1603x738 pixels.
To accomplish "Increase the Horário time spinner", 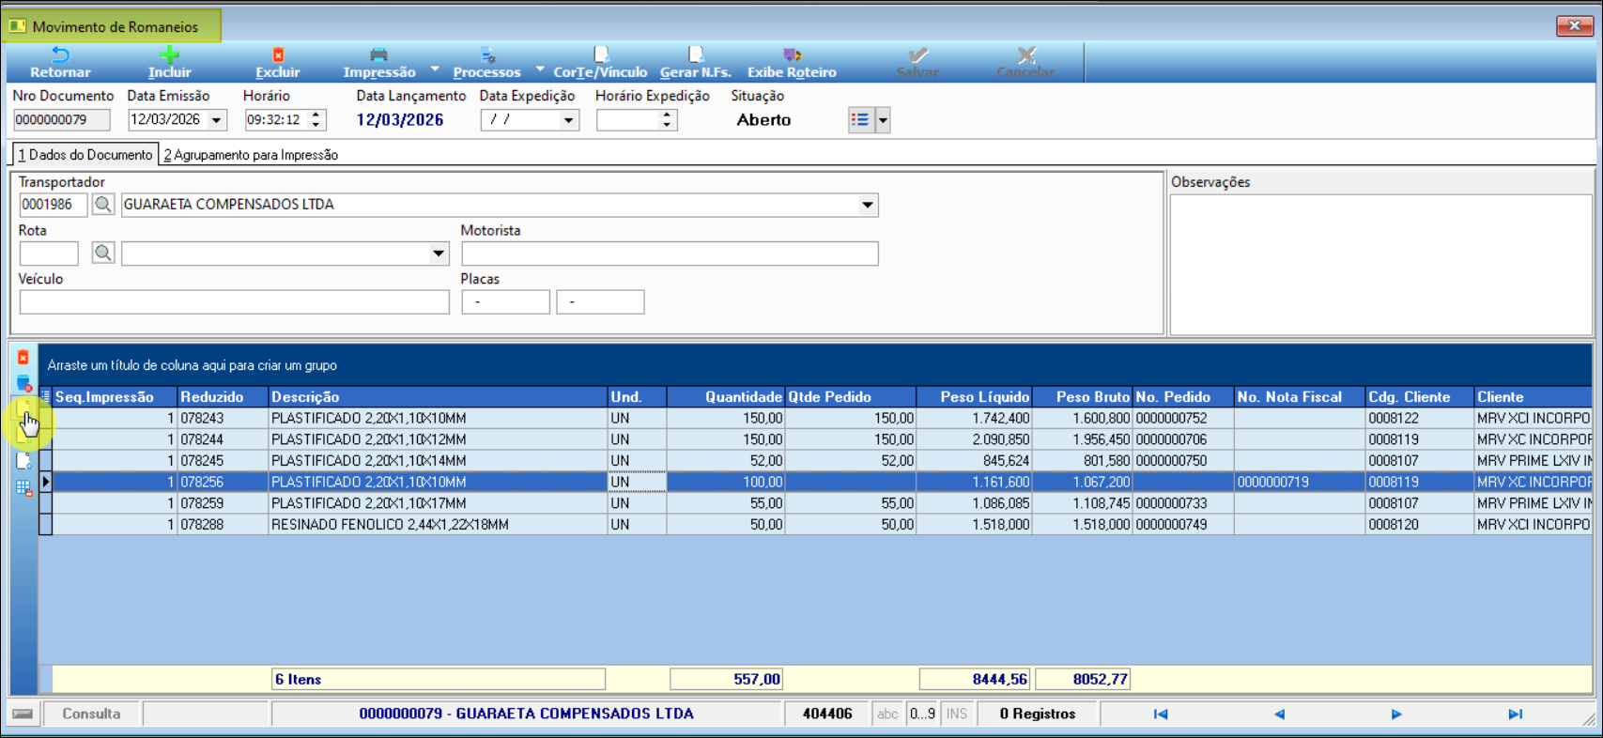I will click(x=316, y=115).
